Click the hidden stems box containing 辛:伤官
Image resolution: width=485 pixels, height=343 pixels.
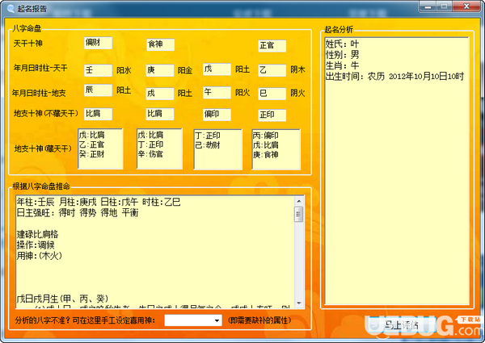tap(159, 148)
